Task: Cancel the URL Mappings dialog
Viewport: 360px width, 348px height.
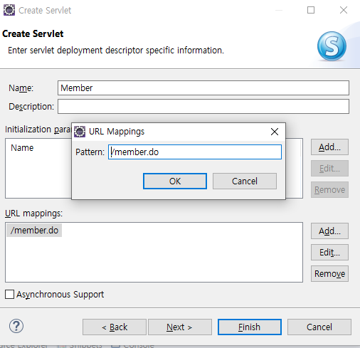Action: pyautogui.click(x=245, y=181)
